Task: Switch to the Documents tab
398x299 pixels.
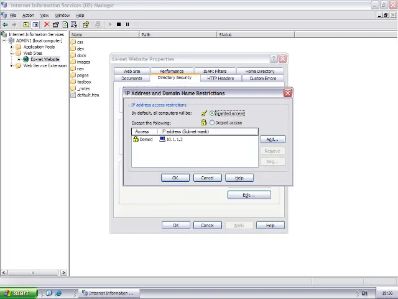Action: tap(132, 78)
